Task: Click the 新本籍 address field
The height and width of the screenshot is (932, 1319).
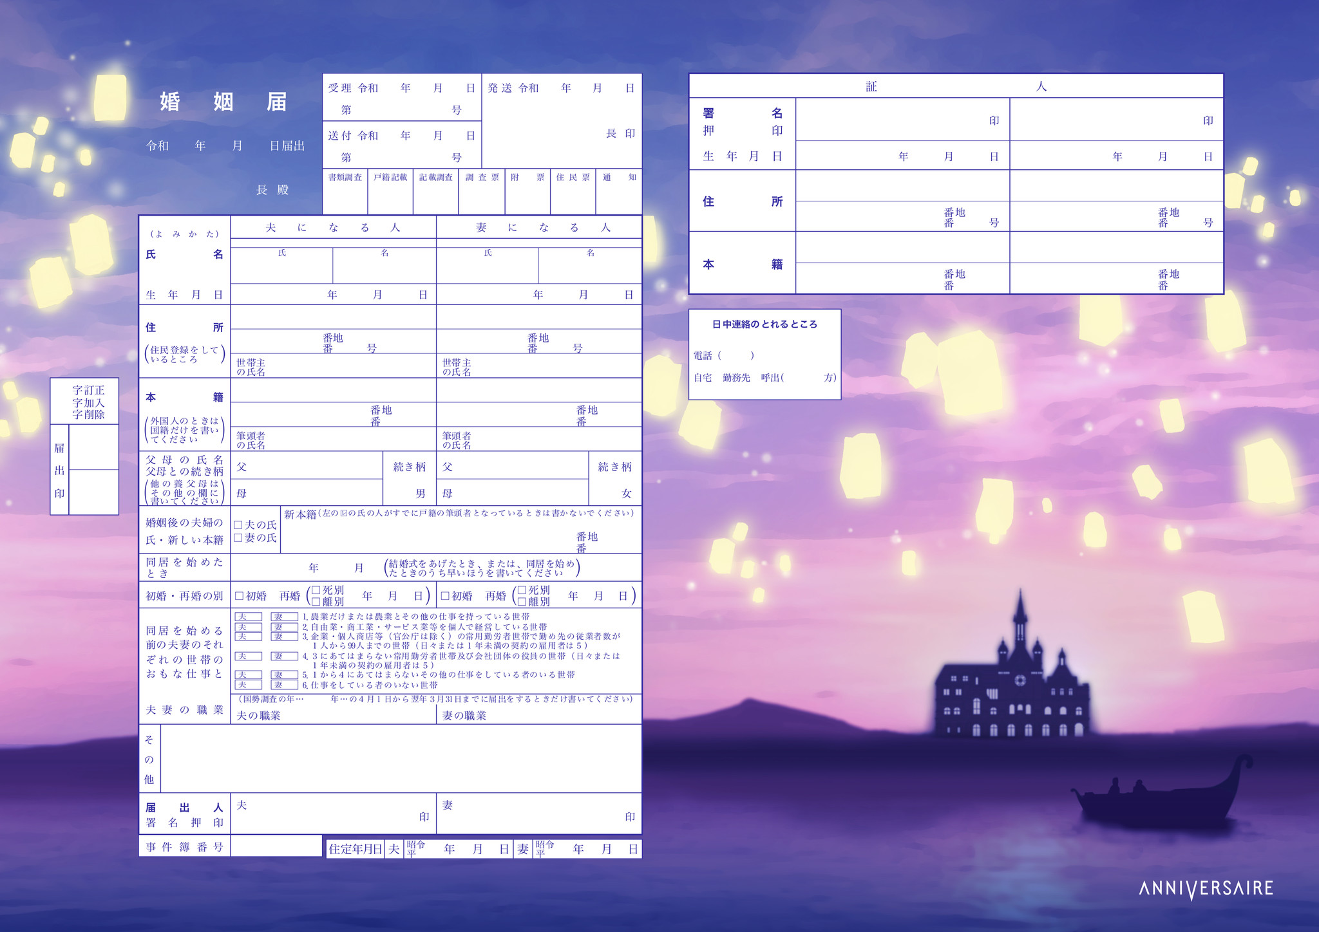Action: (x=461, y=530)
